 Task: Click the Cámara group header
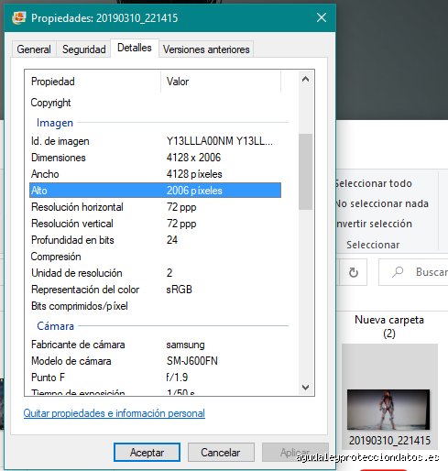tap(56, 326)
